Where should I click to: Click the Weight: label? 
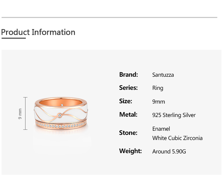[131, 151]
